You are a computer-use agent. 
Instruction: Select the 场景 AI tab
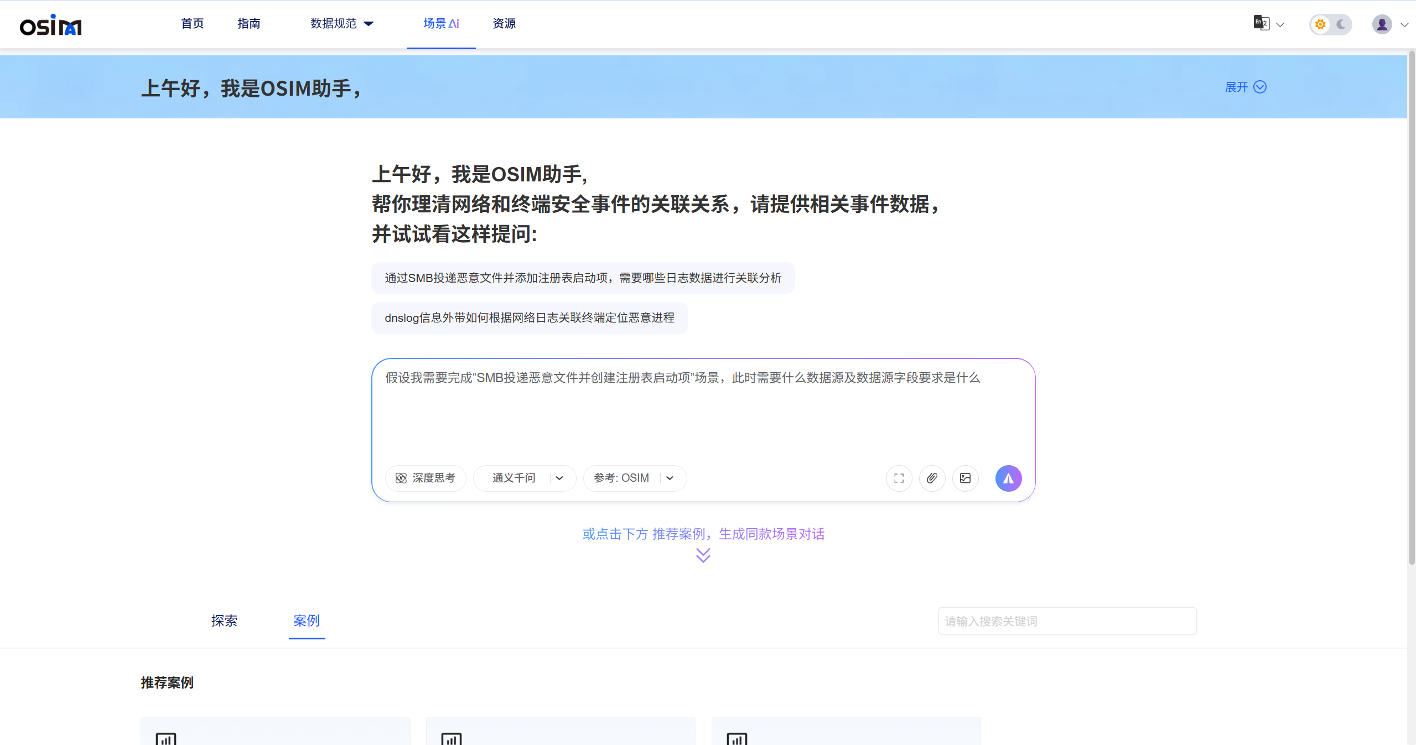[441, 24]
